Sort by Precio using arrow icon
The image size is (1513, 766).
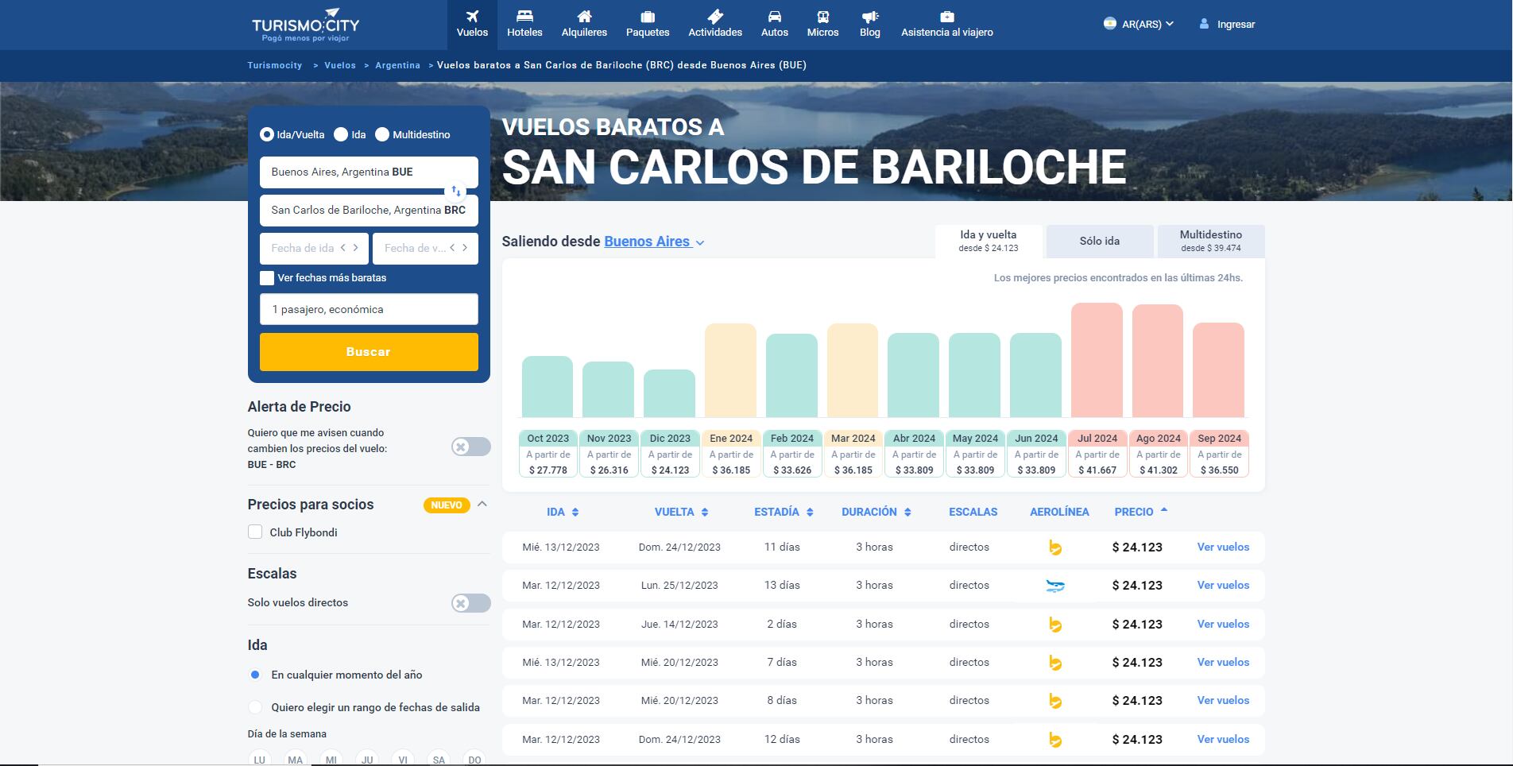coord(1164,510)
